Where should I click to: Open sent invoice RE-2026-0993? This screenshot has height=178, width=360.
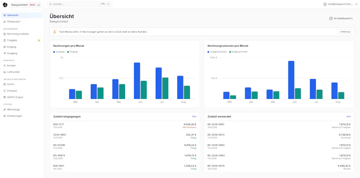pyautogui.click(x=279, y=157)
